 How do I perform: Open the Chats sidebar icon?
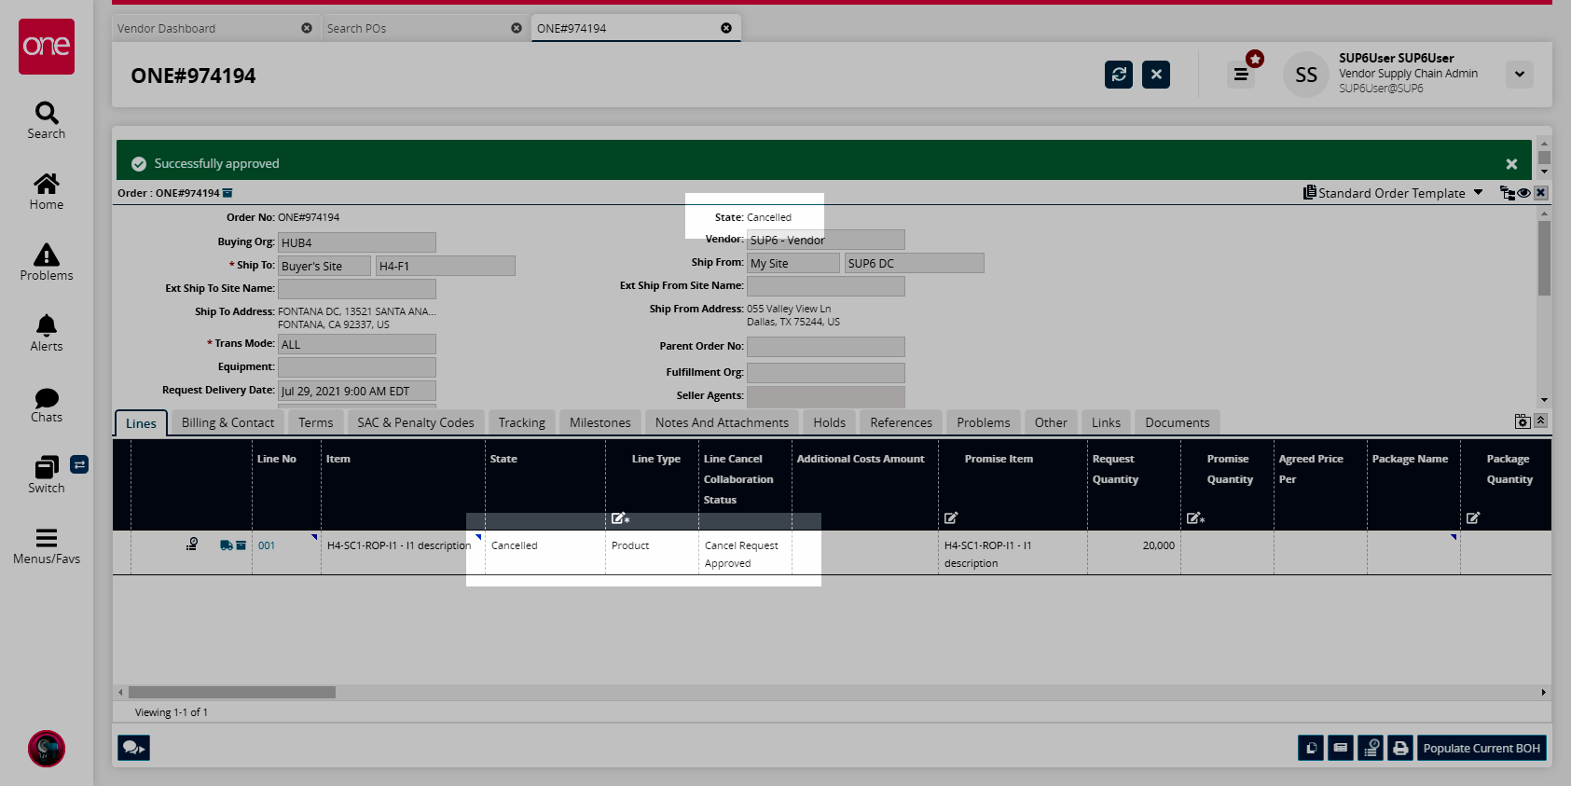[47, 405]
